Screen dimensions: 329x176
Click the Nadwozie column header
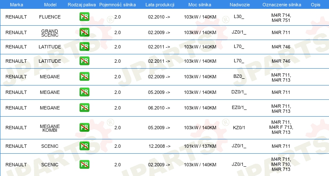tap(240, 5)
